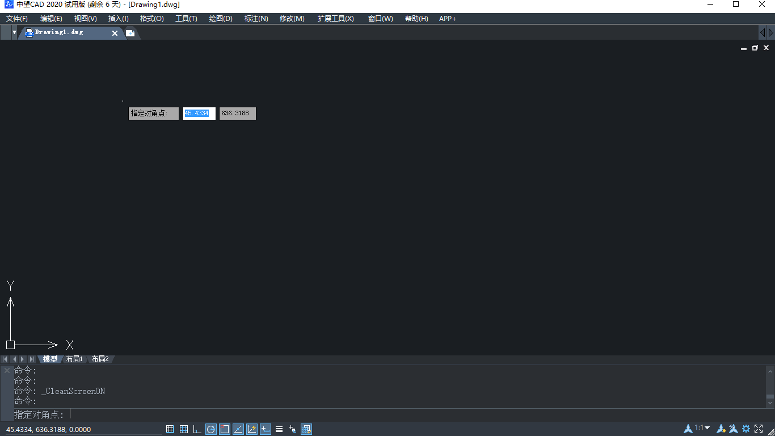Click the lineweight display icon

click(x=279, y=429)
